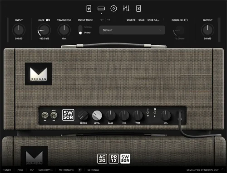
Task: Click Developed by Neural DSP text
Action: 202,170
